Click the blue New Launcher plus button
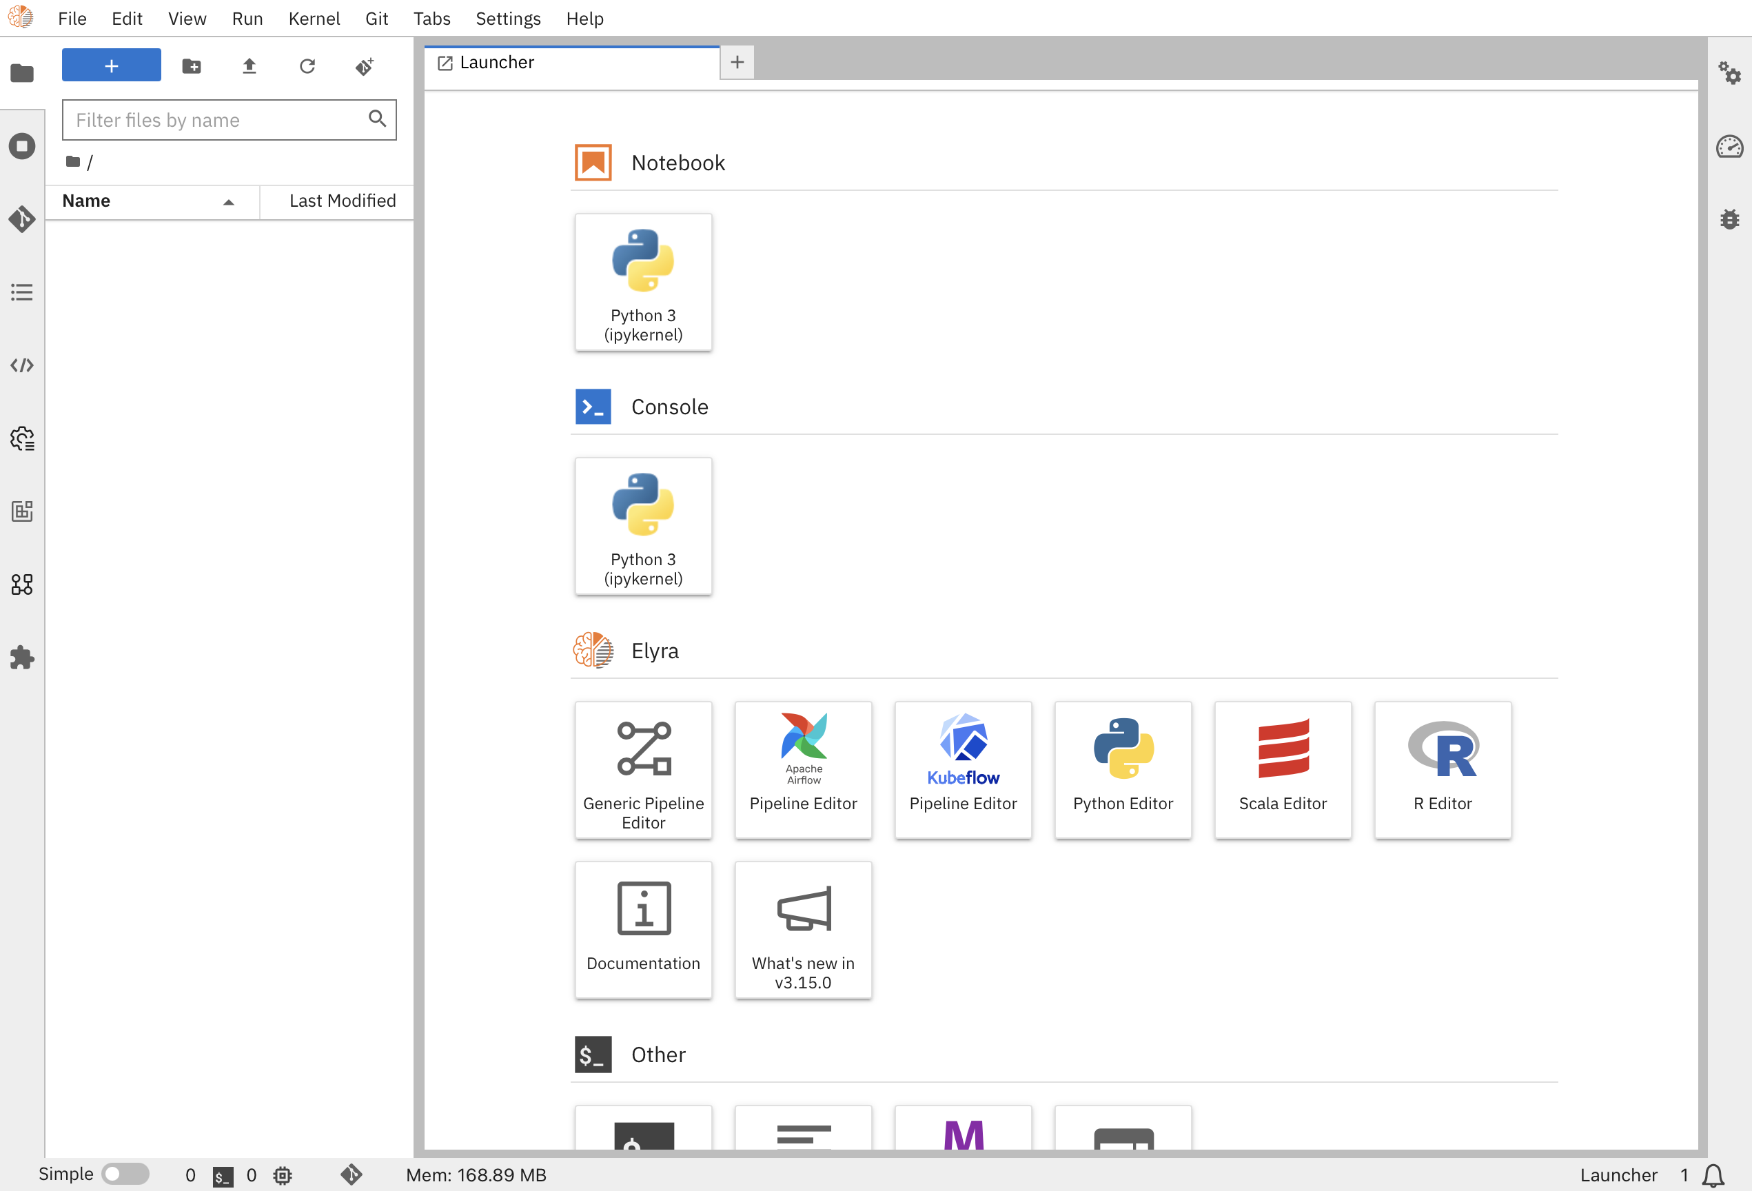 coord(111,66)
